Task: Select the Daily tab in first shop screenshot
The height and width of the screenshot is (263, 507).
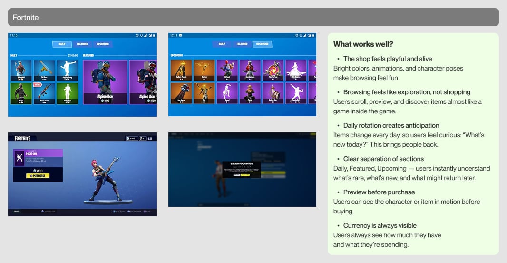Action: point(62,44)
